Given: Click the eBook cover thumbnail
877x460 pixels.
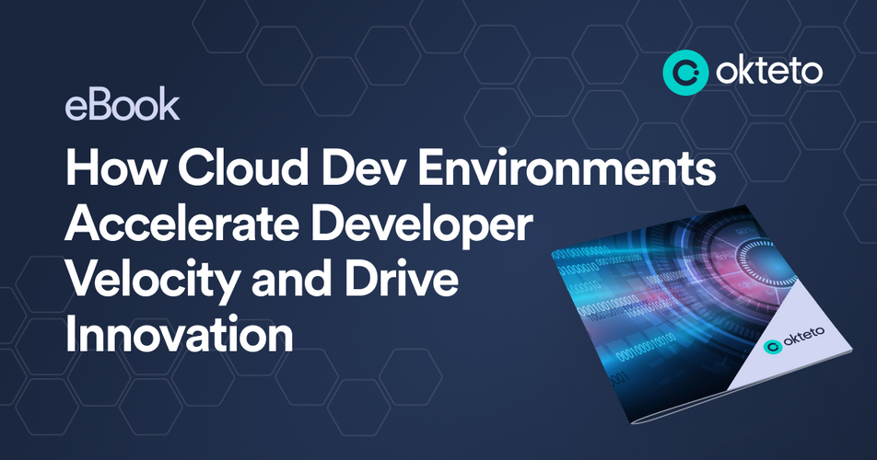Looking at the screenshot, I should tap(702, 315).
